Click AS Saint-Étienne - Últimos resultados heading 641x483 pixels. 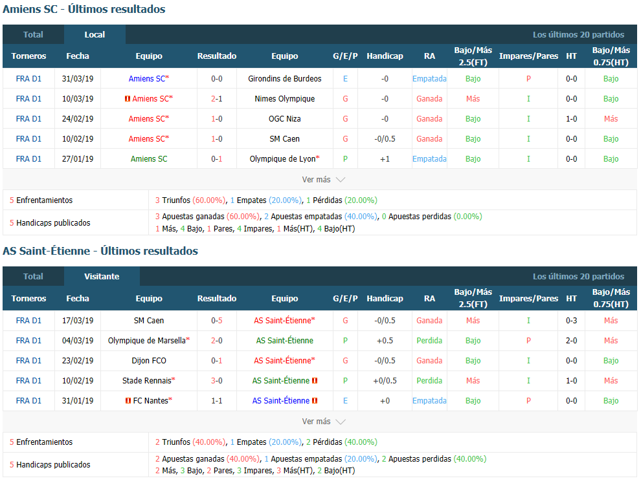100,251
